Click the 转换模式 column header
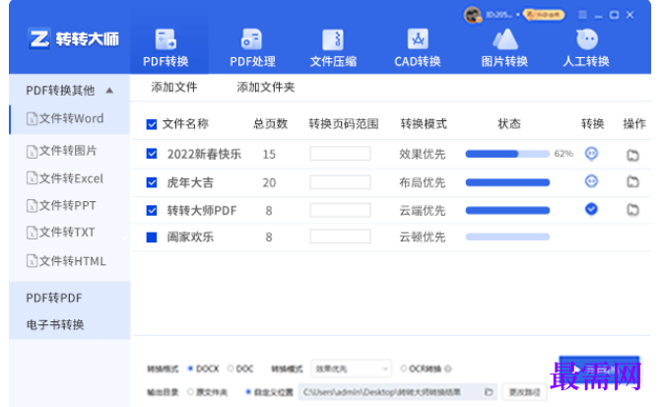The width and height of the screenshot is (660, 407). pos(424,124)
